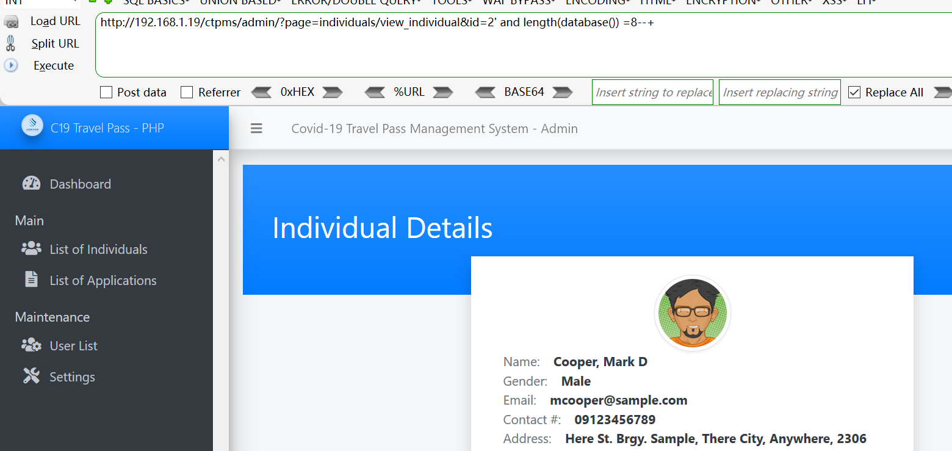952x451 pixels.
Task: Click the Covid-19 Travel Pass Management System title
Action: pos(435,129)
